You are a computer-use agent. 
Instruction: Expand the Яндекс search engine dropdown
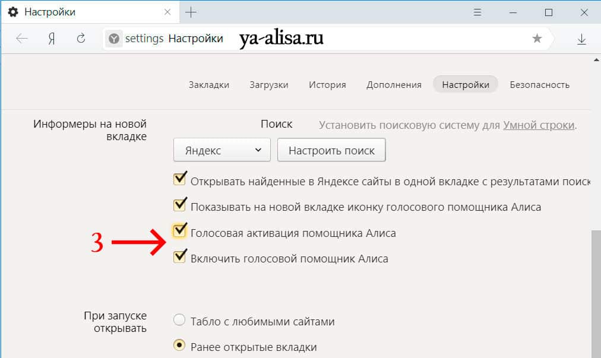click(x=222, y=150)
